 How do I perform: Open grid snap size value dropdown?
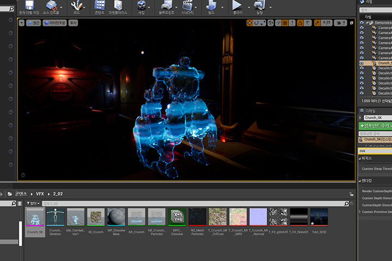click(292, 23)
